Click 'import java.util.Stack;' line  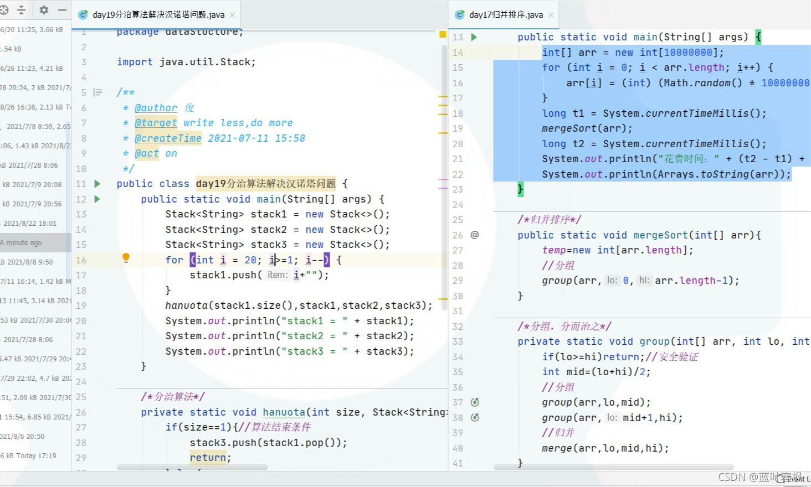point(186,62)
